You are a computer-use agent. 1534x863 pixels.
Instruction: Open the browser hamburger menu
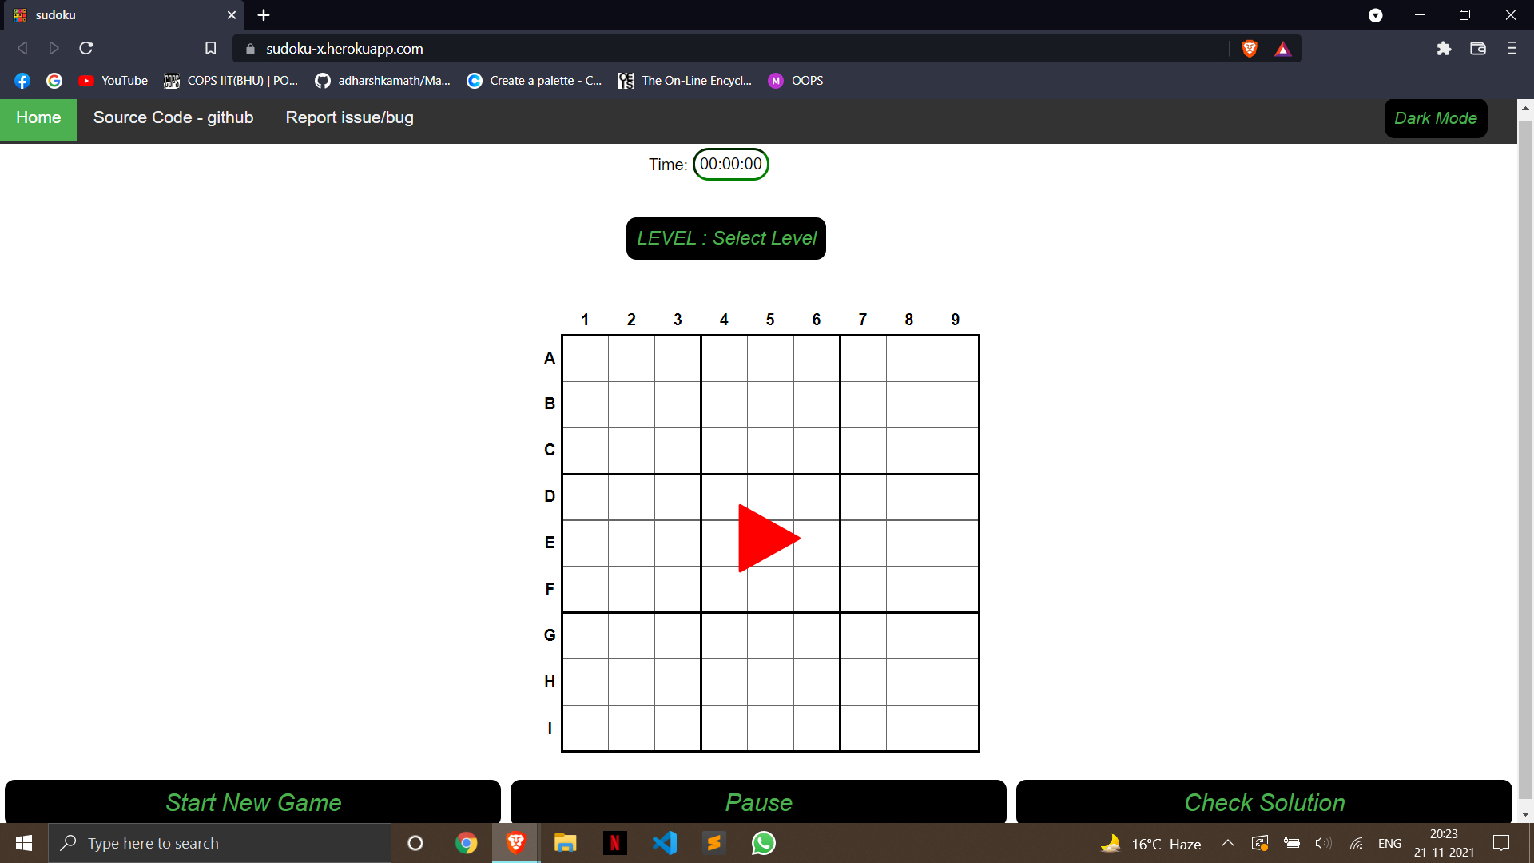1512,49
